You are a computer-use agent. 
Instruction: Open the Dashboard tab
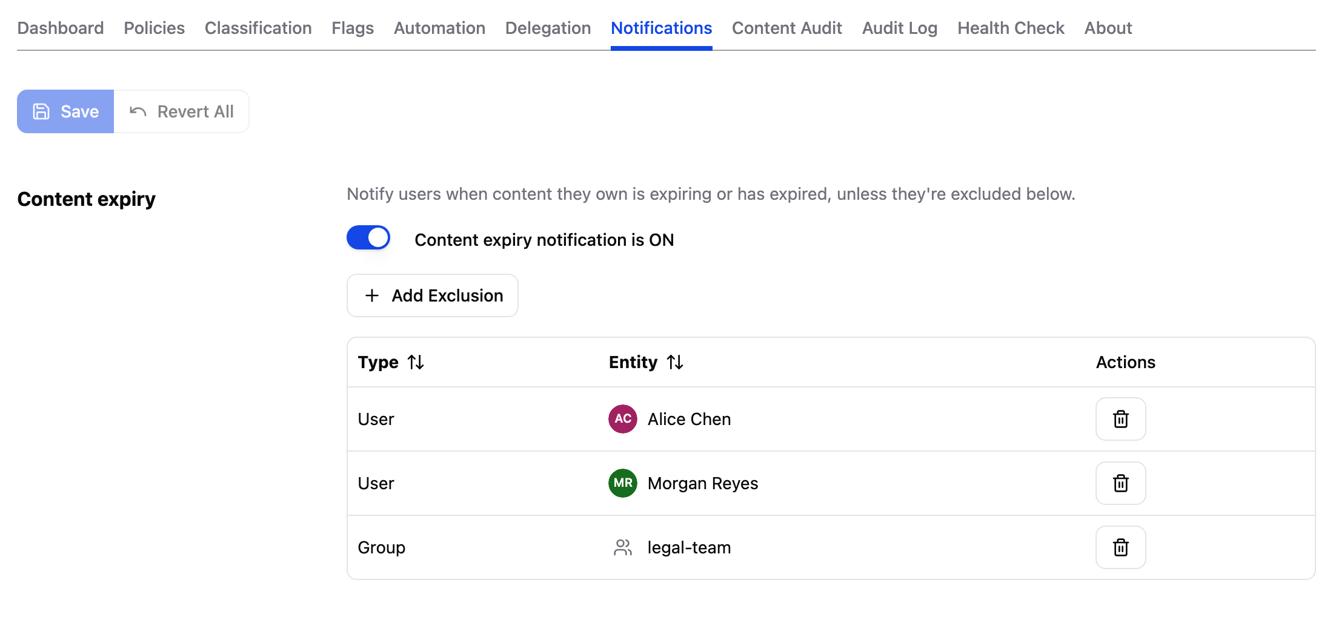pos(61,28)
